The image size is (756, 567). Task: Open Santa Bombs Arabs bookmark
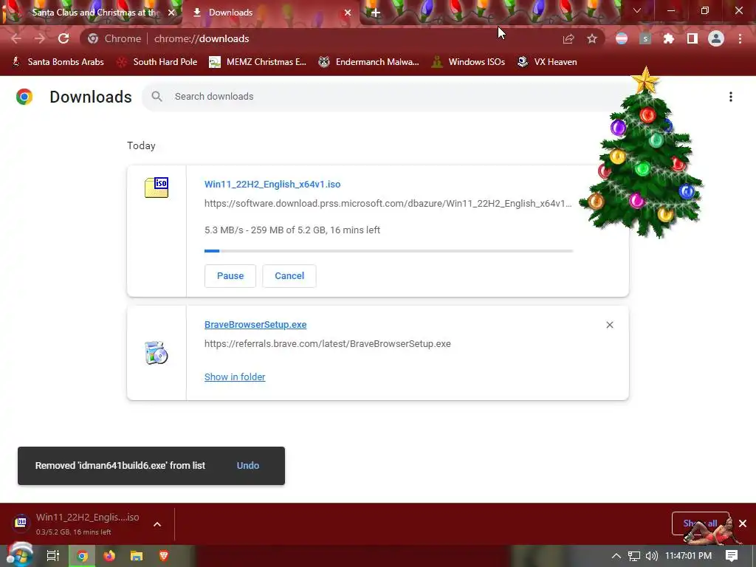(58, 62)
